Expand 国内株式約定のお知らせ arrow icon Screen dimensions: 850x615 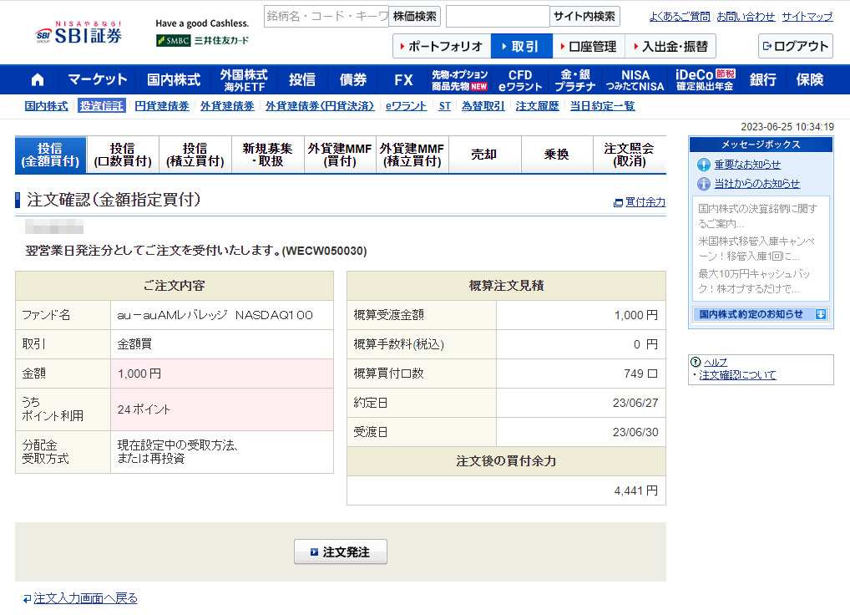tap(821, 314)
